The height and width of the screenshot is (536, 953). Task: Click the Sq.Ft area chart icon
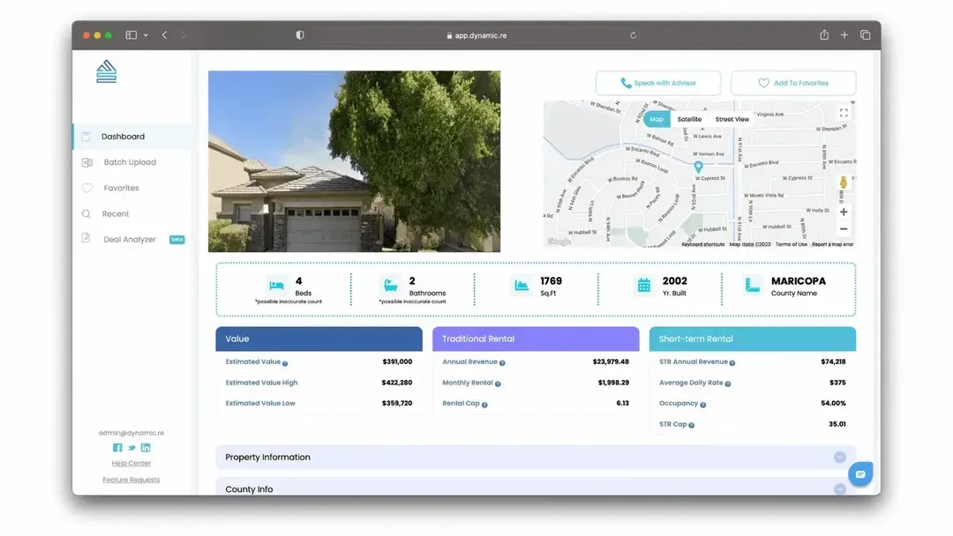click(x=522, y=285)
